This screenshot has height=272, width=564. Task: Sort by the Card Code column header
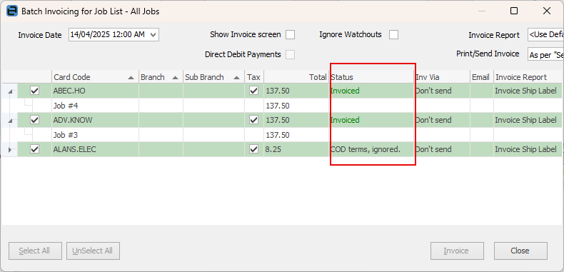tap(95, 77)
